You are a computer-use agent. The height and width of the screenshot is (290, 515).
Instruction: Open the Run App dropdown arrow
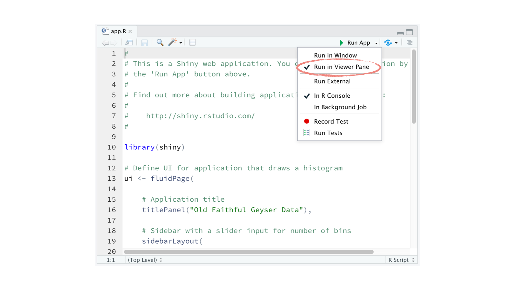377,43
